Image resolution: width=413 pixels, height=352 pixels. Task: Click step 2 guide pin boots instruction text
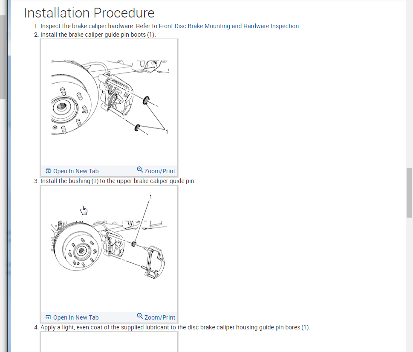tap(98, 35)
